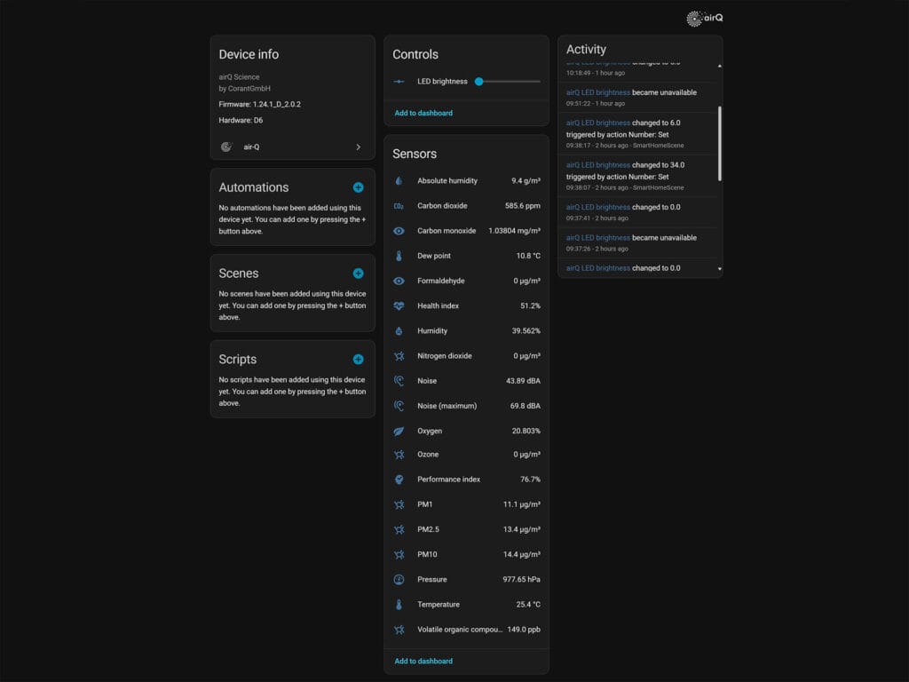The height and width of the screenshot is (682, 909).
Task: Add a new automation with plus icon
Action: tap(358, 187)
